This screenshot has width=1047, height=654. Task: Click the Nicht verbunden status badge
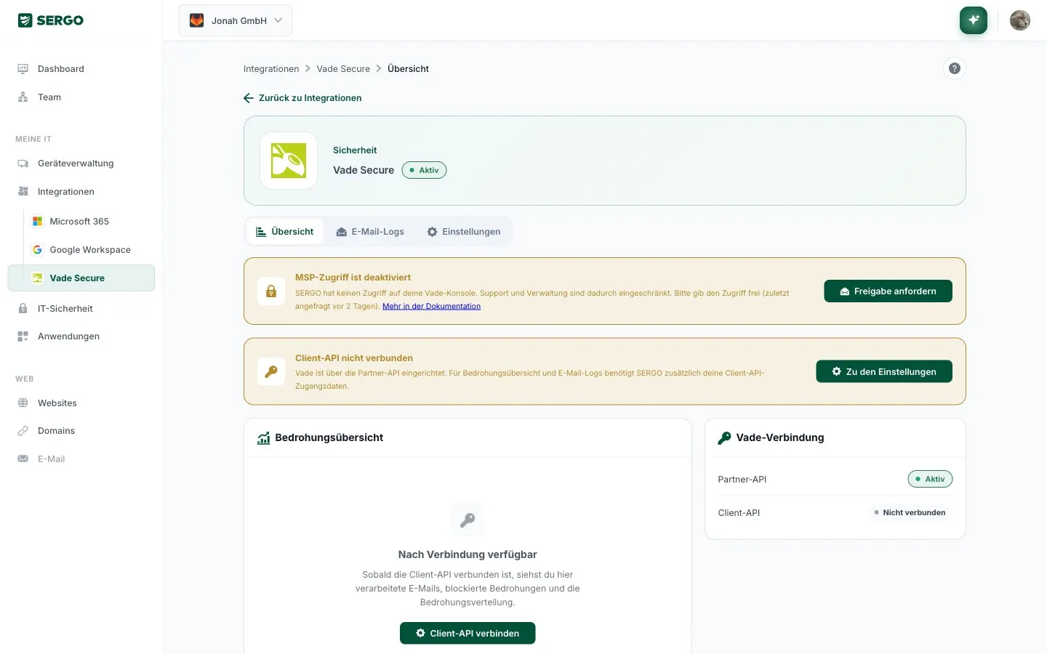[x=910, y=513]
